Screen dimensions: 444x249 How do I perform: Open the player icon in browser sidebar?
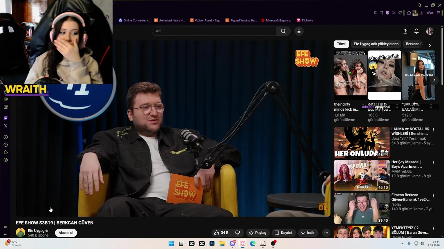(x=6, y=137)
